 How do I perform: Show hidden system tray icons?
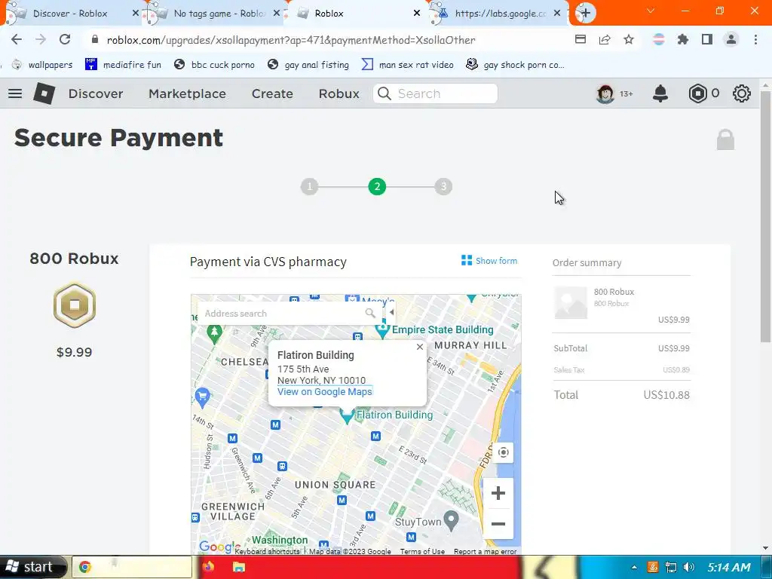tap(634, 567)
